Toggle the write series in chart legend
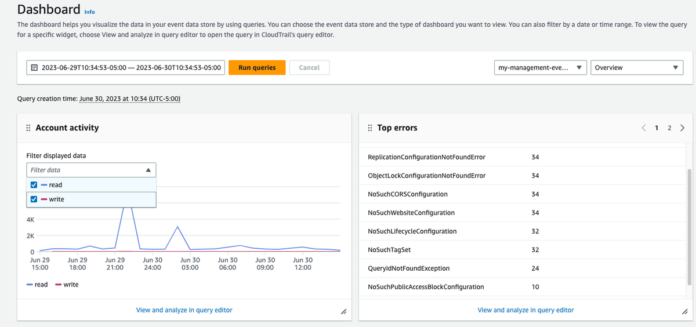Screen dimensions: 696x327 click(67, 285)
